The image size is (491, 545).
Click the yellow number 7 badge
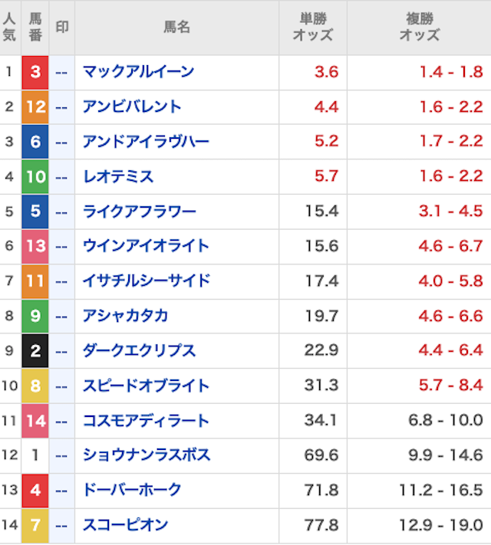(35, 525)
